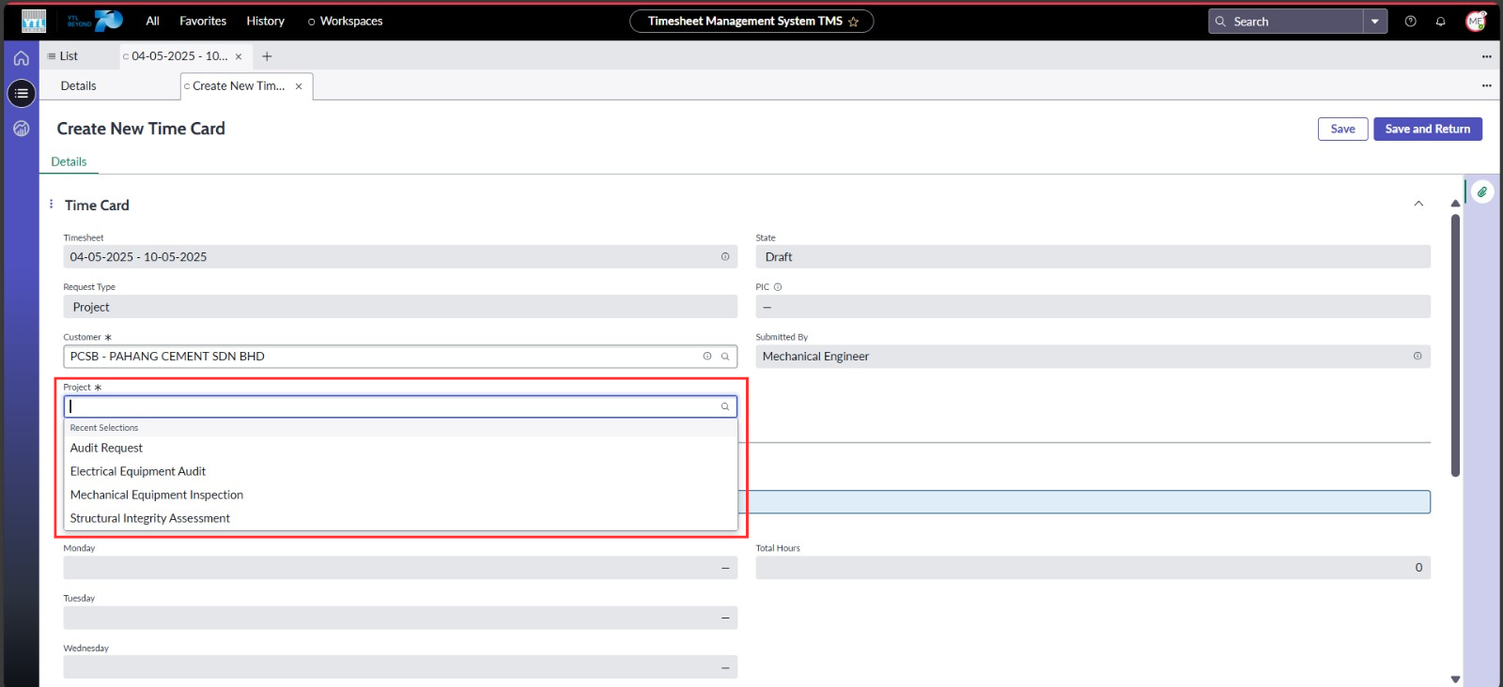1503x687 pixels.
Task: Click the paperclip attachment icon
Action: (x=1482, y=191)
